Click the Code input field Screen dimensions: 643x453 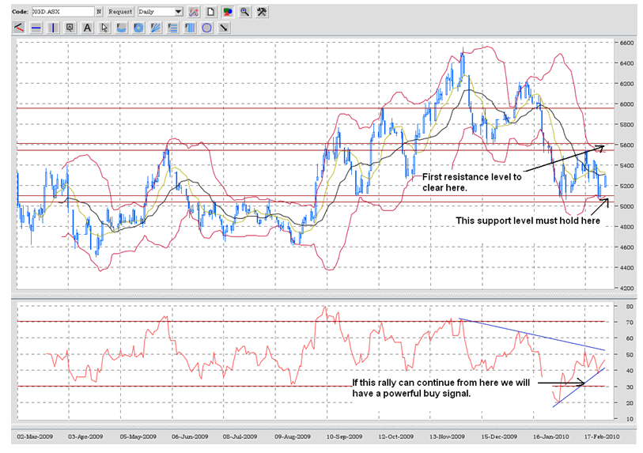[62, 12]
